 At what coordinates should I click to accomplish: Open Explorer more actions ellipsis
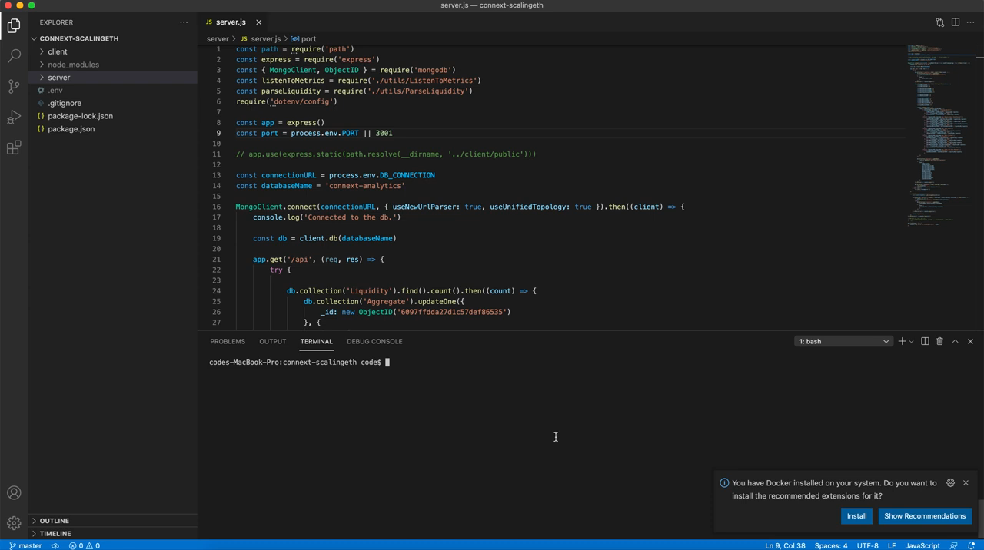[x=184, y=22]
